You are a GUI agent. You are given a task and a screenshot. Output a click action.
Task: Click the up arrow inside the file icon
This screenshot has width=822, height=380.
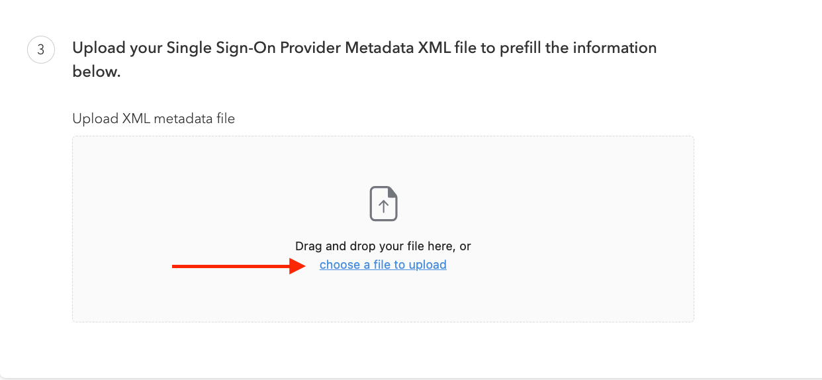point(383,206)
